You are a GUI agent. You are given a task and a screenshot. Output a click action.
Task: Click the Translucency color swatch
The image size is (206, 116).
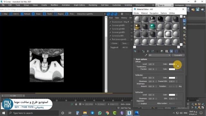tap(172, 69)
